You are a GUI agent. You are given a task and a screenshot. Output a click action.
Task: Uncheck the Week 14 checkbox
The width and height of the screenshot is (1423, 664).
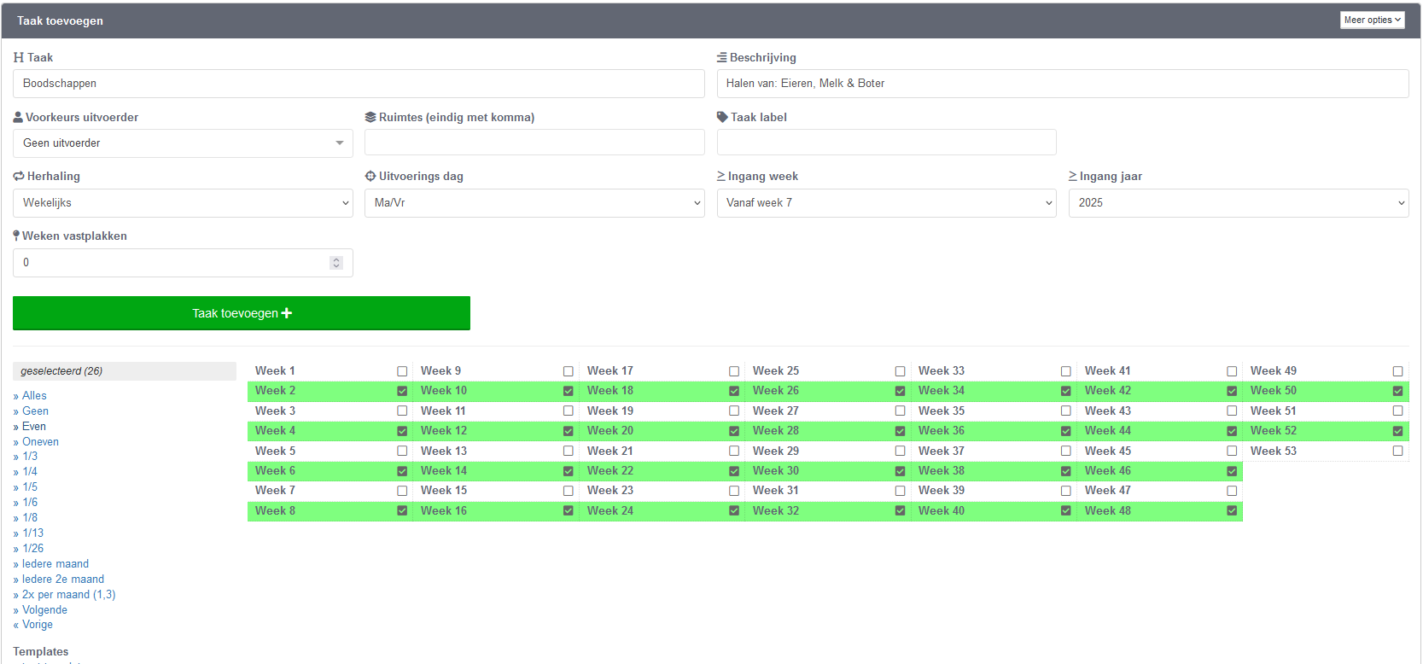[x=569, y=471]
